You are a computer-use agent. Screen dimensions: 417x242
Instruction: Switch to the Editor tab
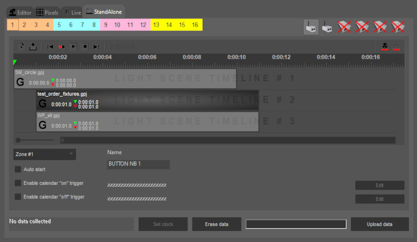[20, 12]
